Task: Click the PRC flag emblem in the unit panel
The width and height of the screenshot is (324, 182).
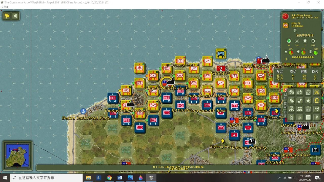Action: click(285, 16)
